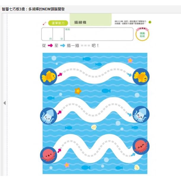
Task: Click the book title 智慧七巧板3歲
Action: tap(13, 9)
